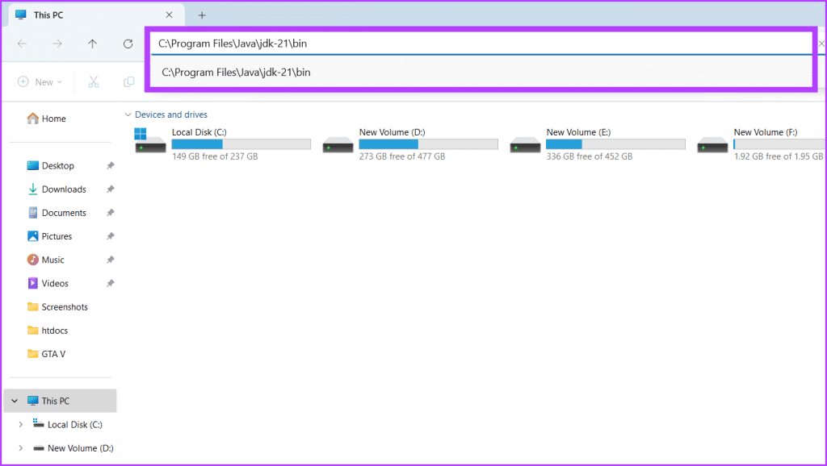Select the This PC tab
The width and height of the screenshot is (827, 466).
[96, 15]
